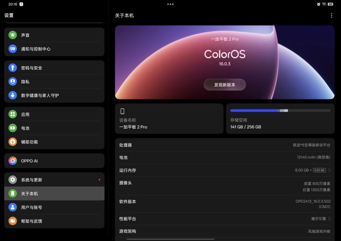
Task: Tap the 141 GB / 256 GB text
Action: [x=245, y=127]
